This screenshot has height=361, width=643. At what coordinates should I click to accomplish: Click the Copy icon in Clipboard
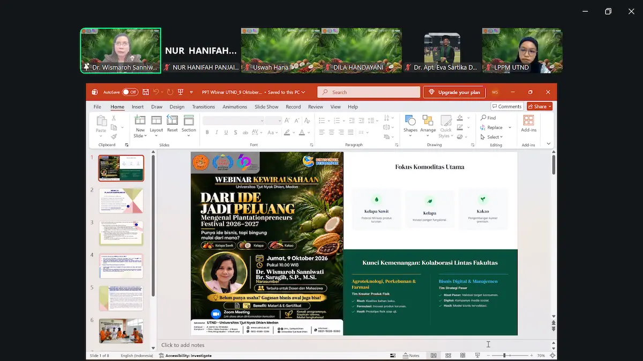coord(114,128)
